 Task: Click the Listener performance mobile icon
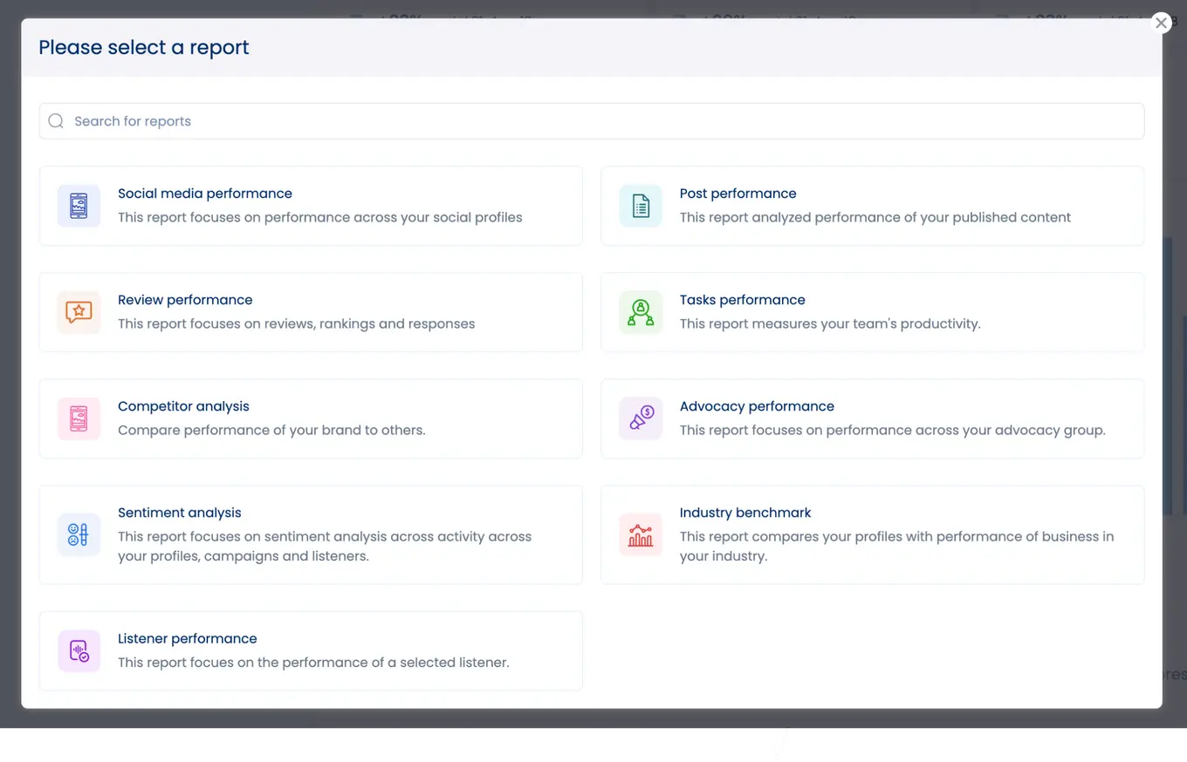coord(79,650)
